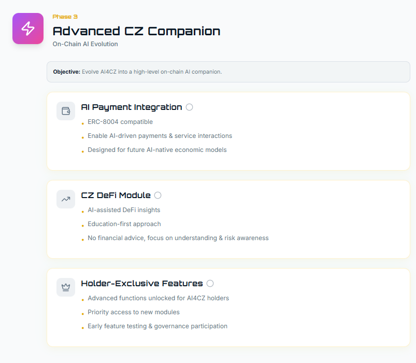Toggle the status circle next to Holder-Exclusive Features

(x=210, y=283)
